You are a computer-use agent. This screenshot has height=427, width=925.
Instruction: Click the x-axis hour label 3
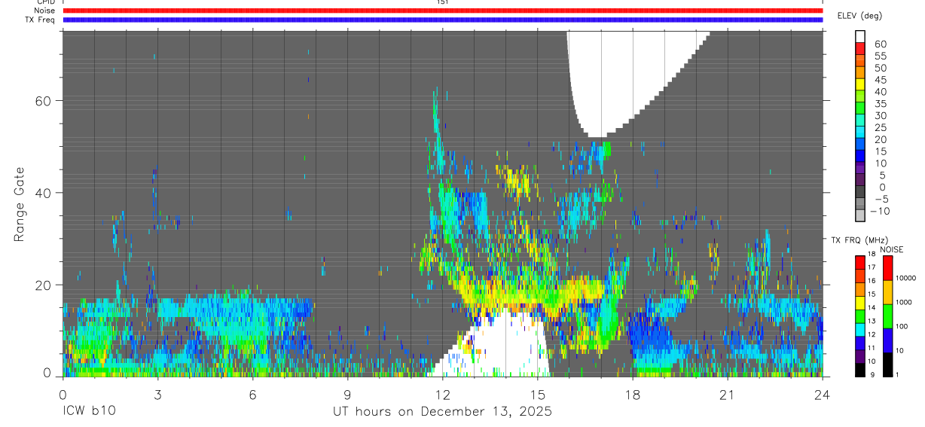pos(157,395)
